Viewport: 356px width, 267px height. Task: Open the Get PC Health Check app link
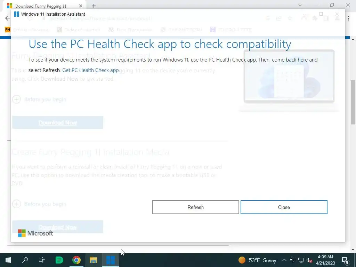coord(90,70)
